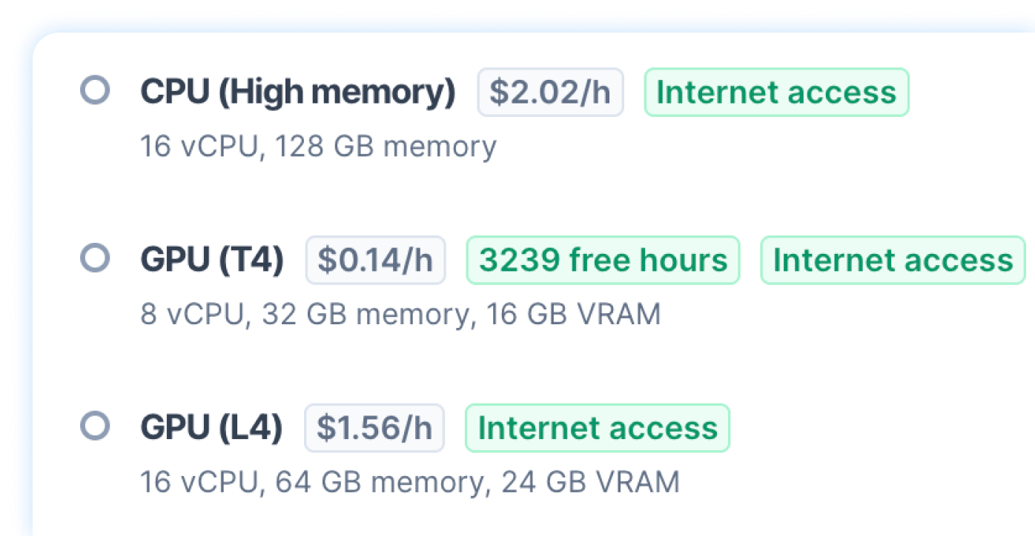
Task: Click the 16 GB VRAM text
Action: pos(573,315)
